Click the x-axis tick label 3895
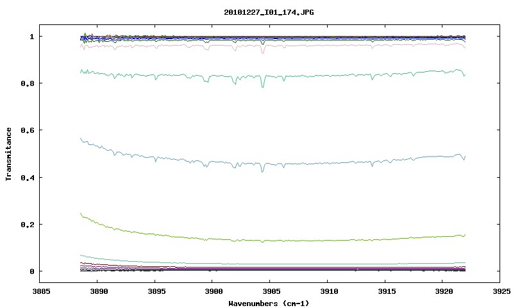The width and height of the screenshot is (513, 308). pos(156,291)
